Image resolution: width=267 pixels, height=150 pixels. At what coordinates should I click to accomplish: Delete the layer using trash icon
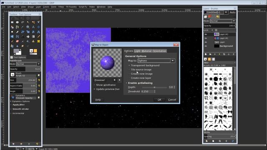tap(234, 54)
